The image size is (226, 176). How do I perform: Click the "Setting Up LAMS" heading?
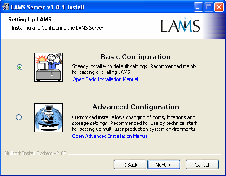coord(30,20)
